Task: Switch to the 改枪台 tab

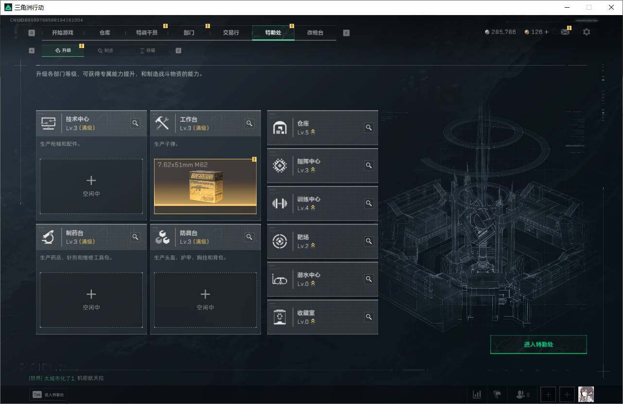Action: coord(315,33)
